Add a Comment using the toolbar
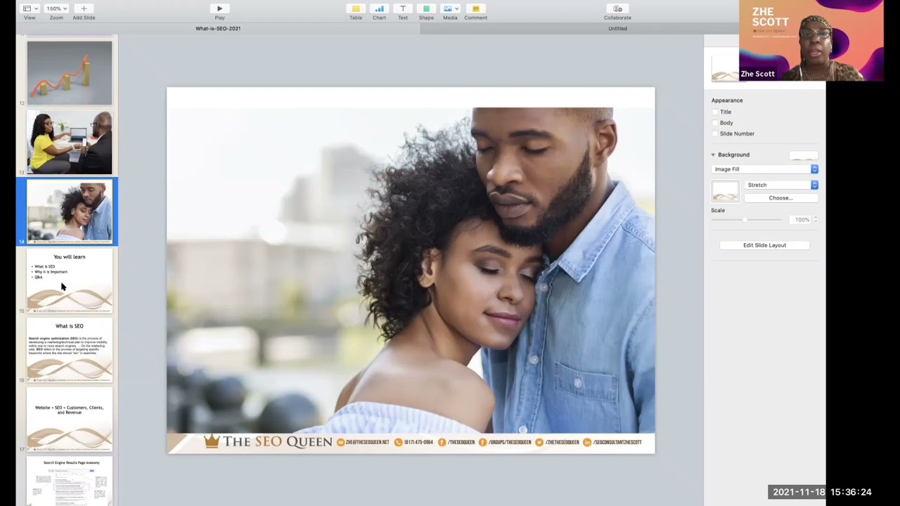Screen dimensions: 900x506 pos(475,8)
